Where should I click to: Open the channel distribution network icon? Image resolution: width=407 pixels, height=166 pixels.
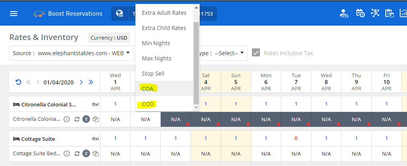pyautogui.click(x=375, y=13)
